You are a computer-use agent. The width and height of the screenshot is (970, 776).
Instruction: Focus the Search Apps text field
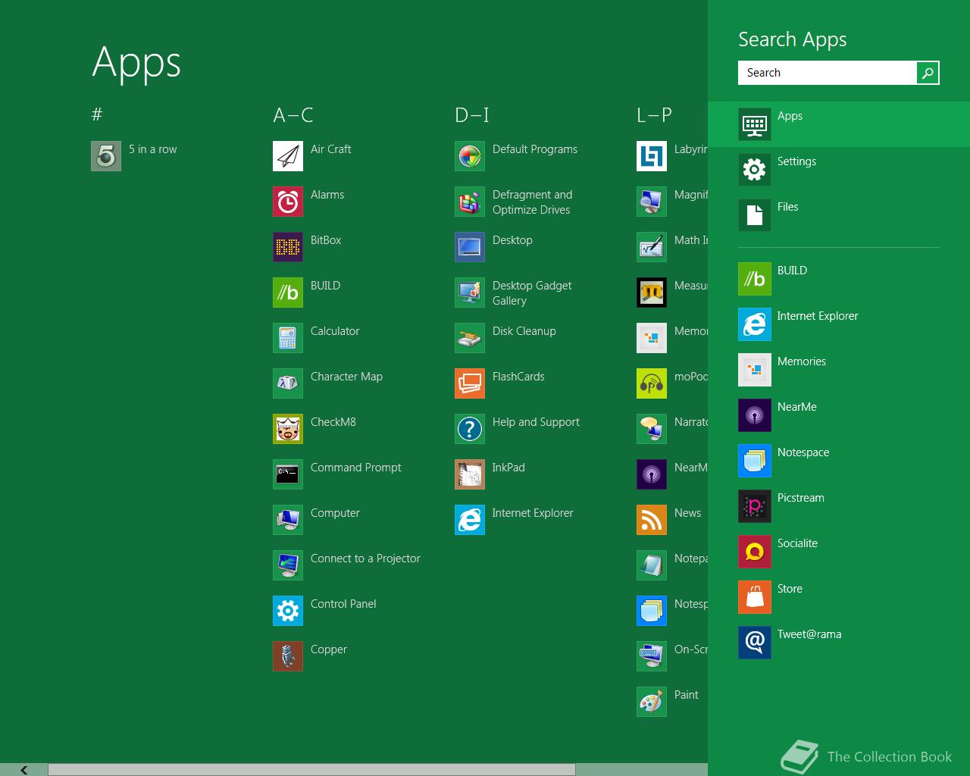point(828,73)
